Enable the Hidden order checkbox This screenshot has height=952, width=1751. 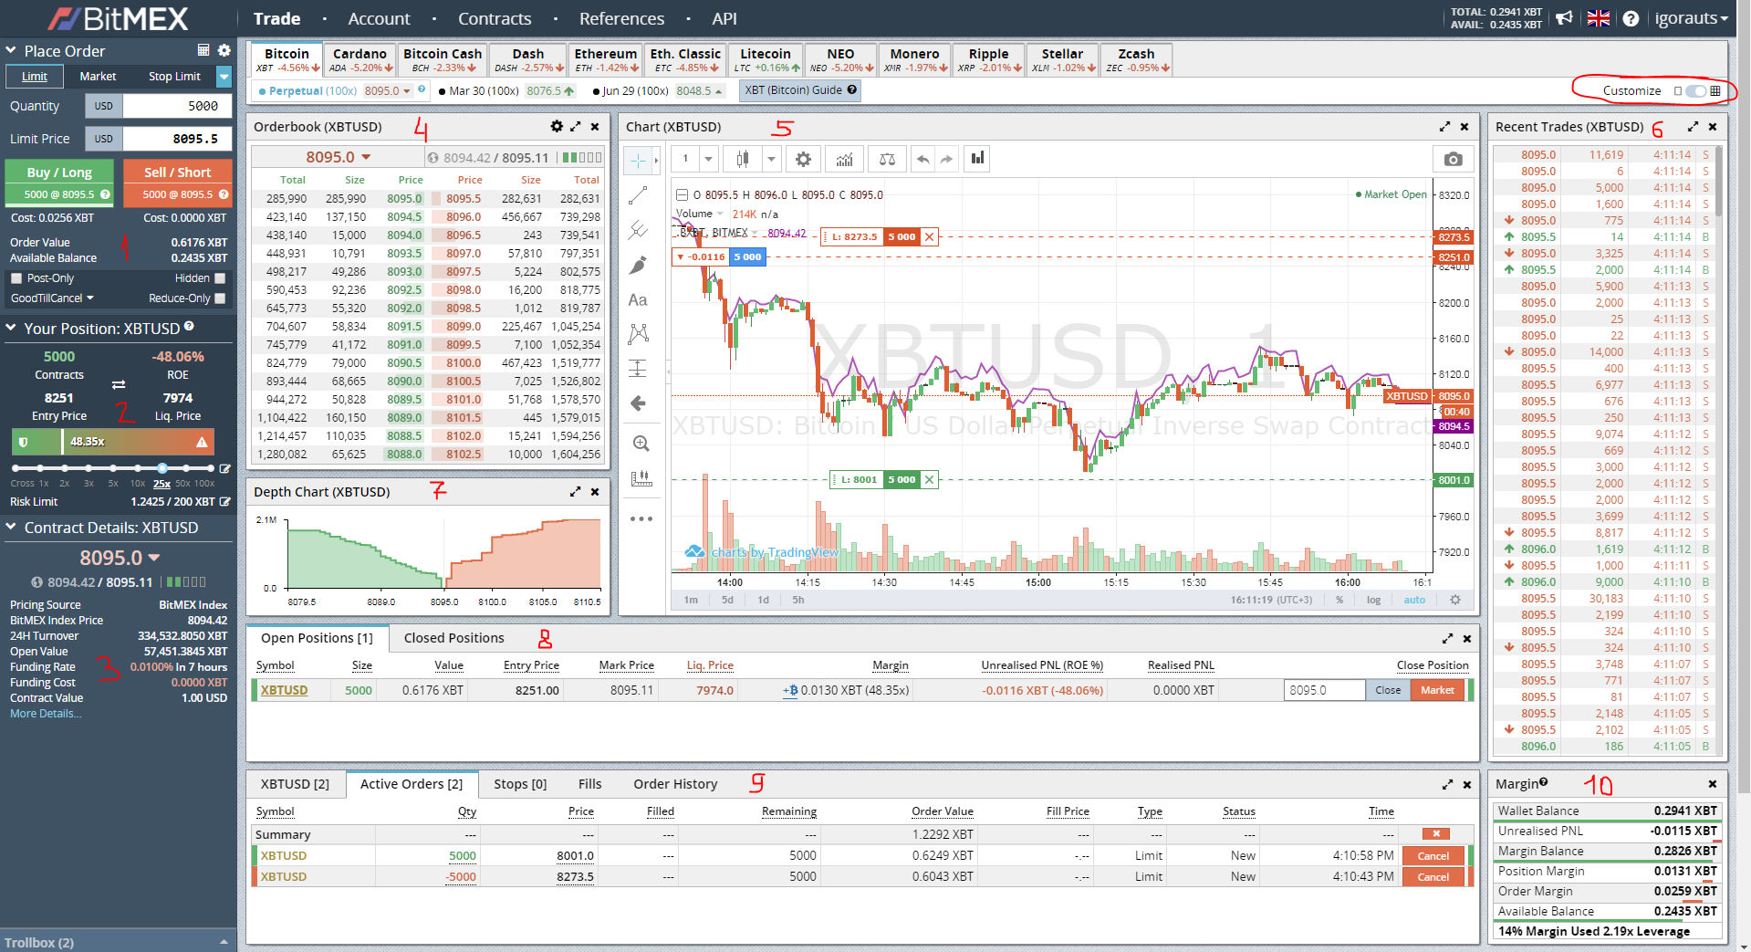(219, 278)
